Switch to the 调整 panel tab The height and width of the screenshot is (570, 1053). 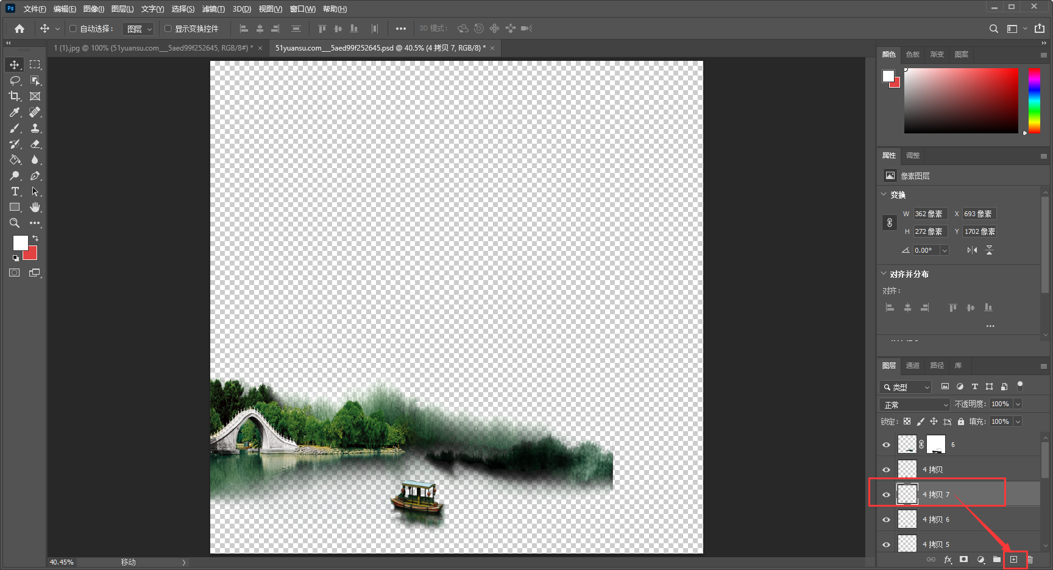[x=913, y=155]
